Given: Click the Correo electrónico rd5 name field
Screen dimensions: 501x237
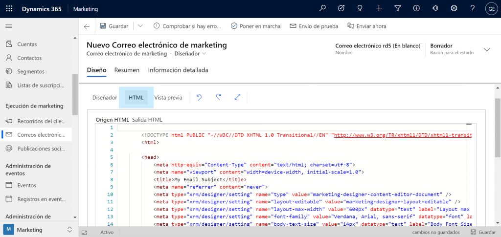Looking at the screenshot, I should coord(378,49).
